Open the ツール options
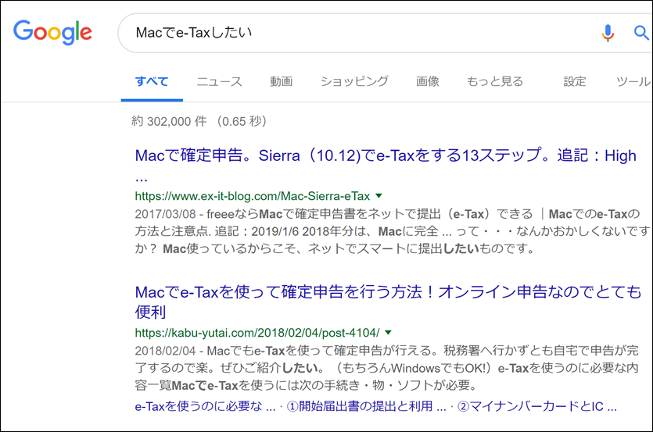 click(633, 81)
